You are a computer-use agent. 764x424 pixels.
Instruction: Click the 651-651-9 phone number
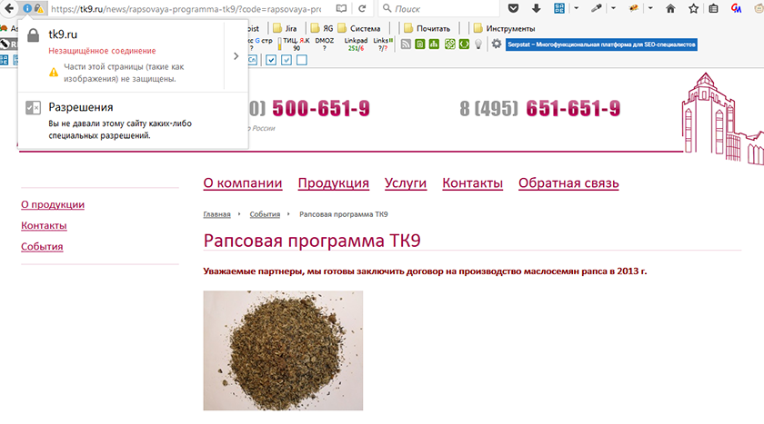pyautogui.click(x=573, y=108)
